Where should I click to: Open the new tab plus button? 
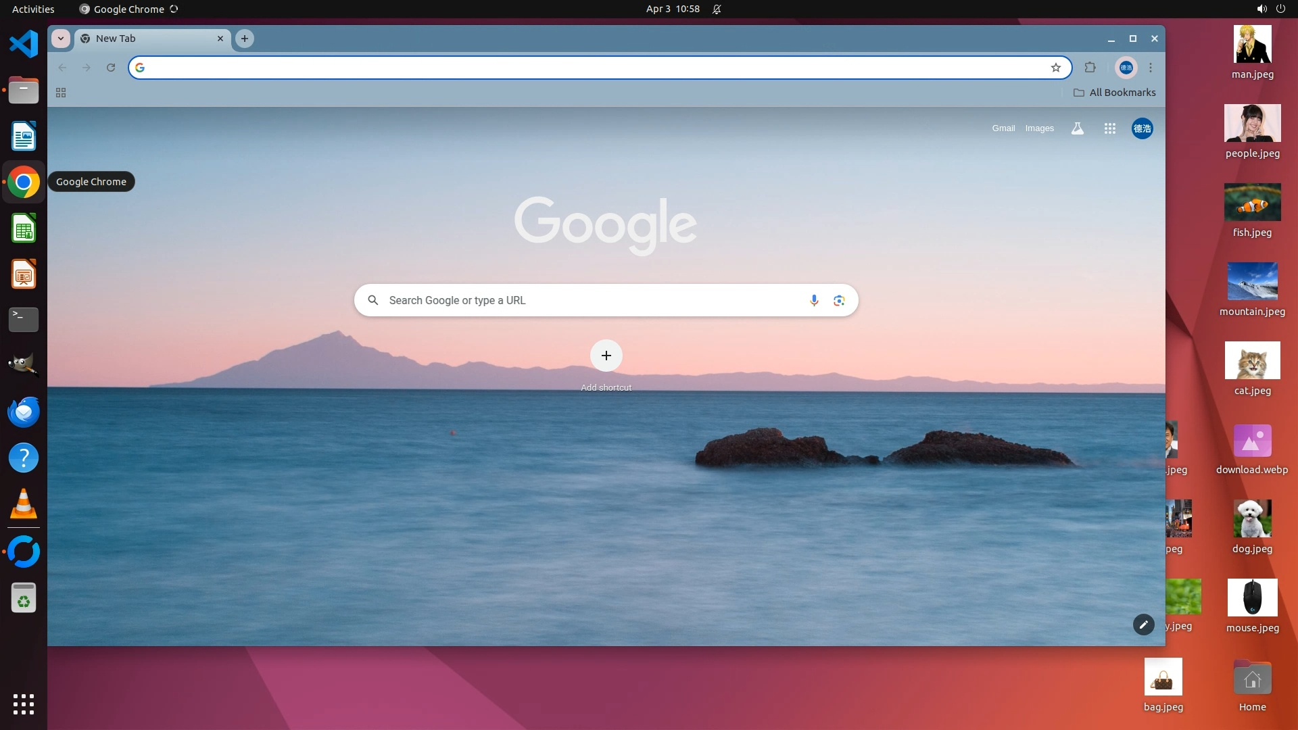click(245, 39)
